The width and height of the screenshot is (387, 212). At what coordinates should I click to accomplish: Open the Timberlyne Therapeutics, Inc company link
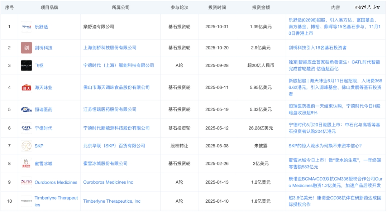[112, 201]
